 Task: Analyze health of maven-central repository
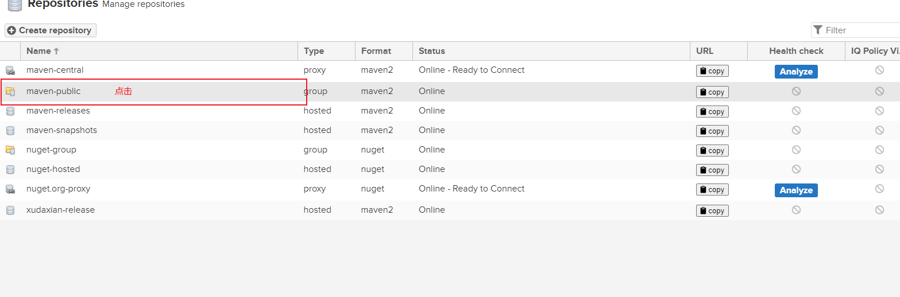pyautogui.click(x=795, y=72)
